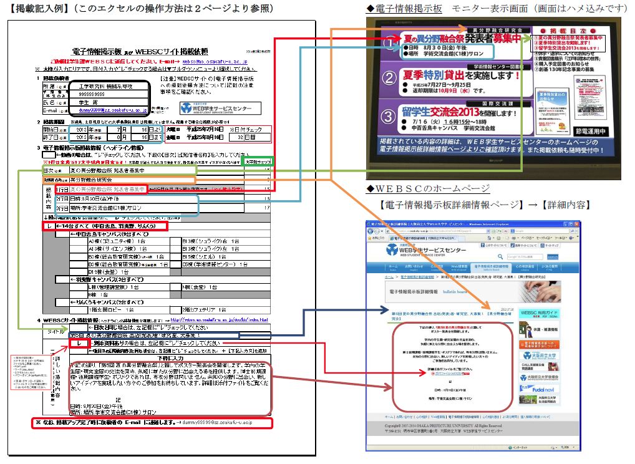
Task: Select the ホーム tab in website navigation
Action: pos(392,268)
